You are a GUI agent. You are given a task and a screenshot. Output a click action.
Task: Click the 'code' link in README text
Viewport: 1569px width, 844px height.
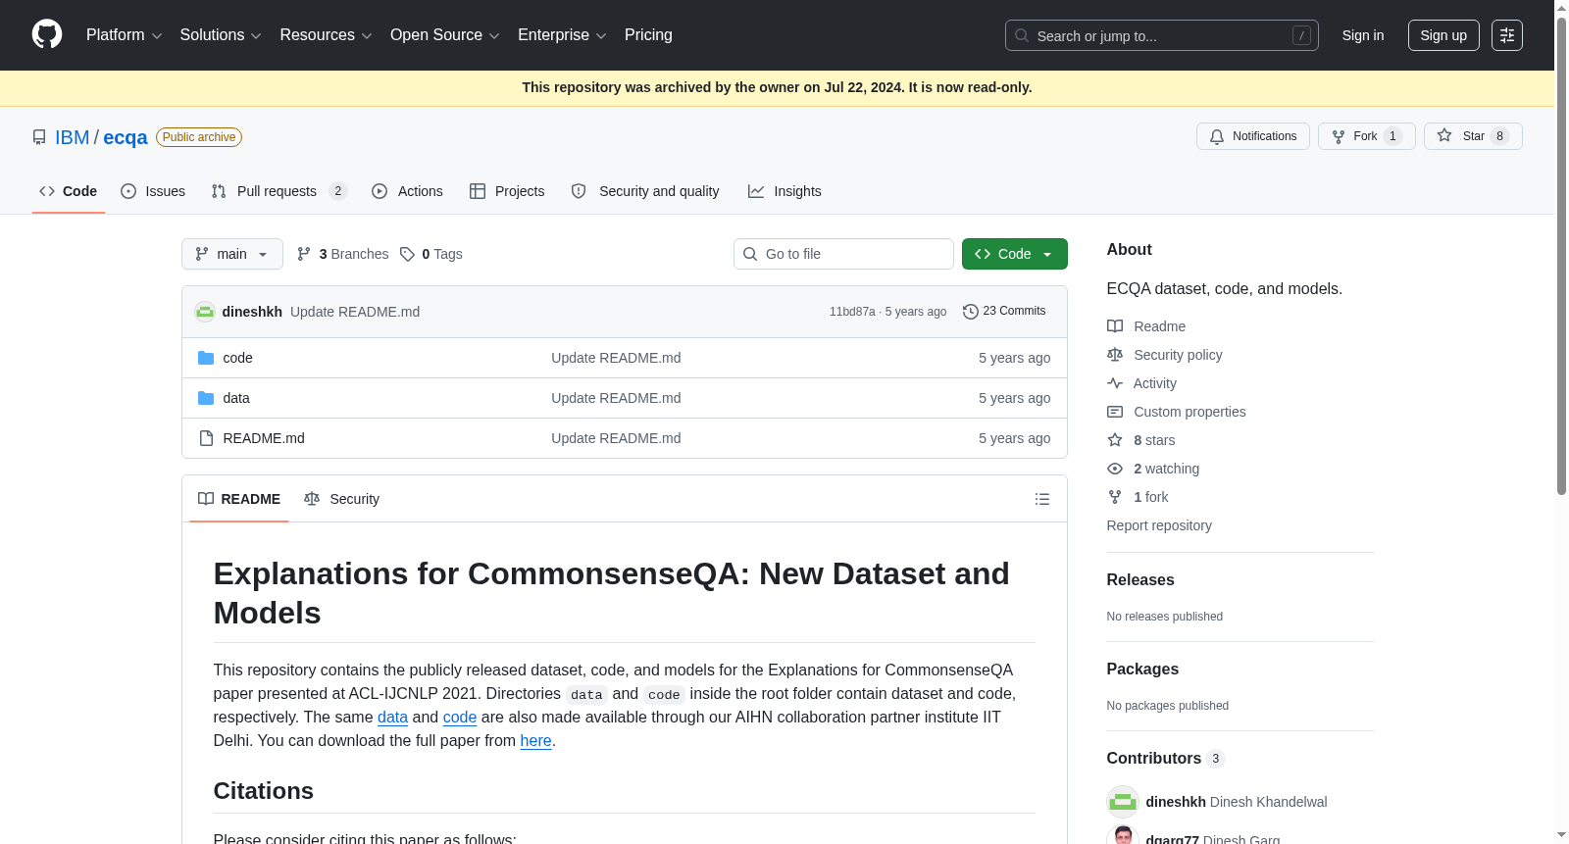(x=459, y=718)
